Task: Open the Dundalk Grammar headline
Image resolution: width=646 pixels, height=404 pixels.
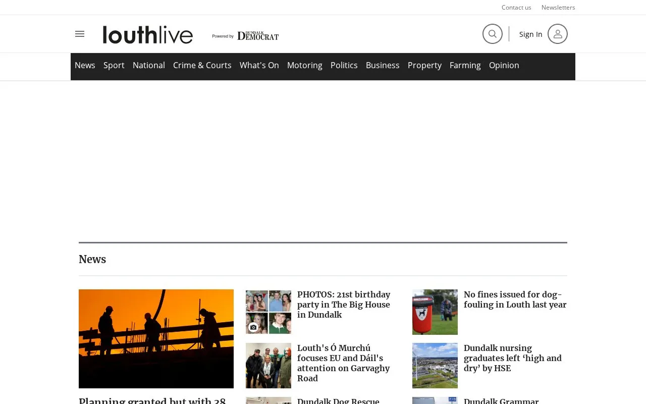Action: point(501,401)
